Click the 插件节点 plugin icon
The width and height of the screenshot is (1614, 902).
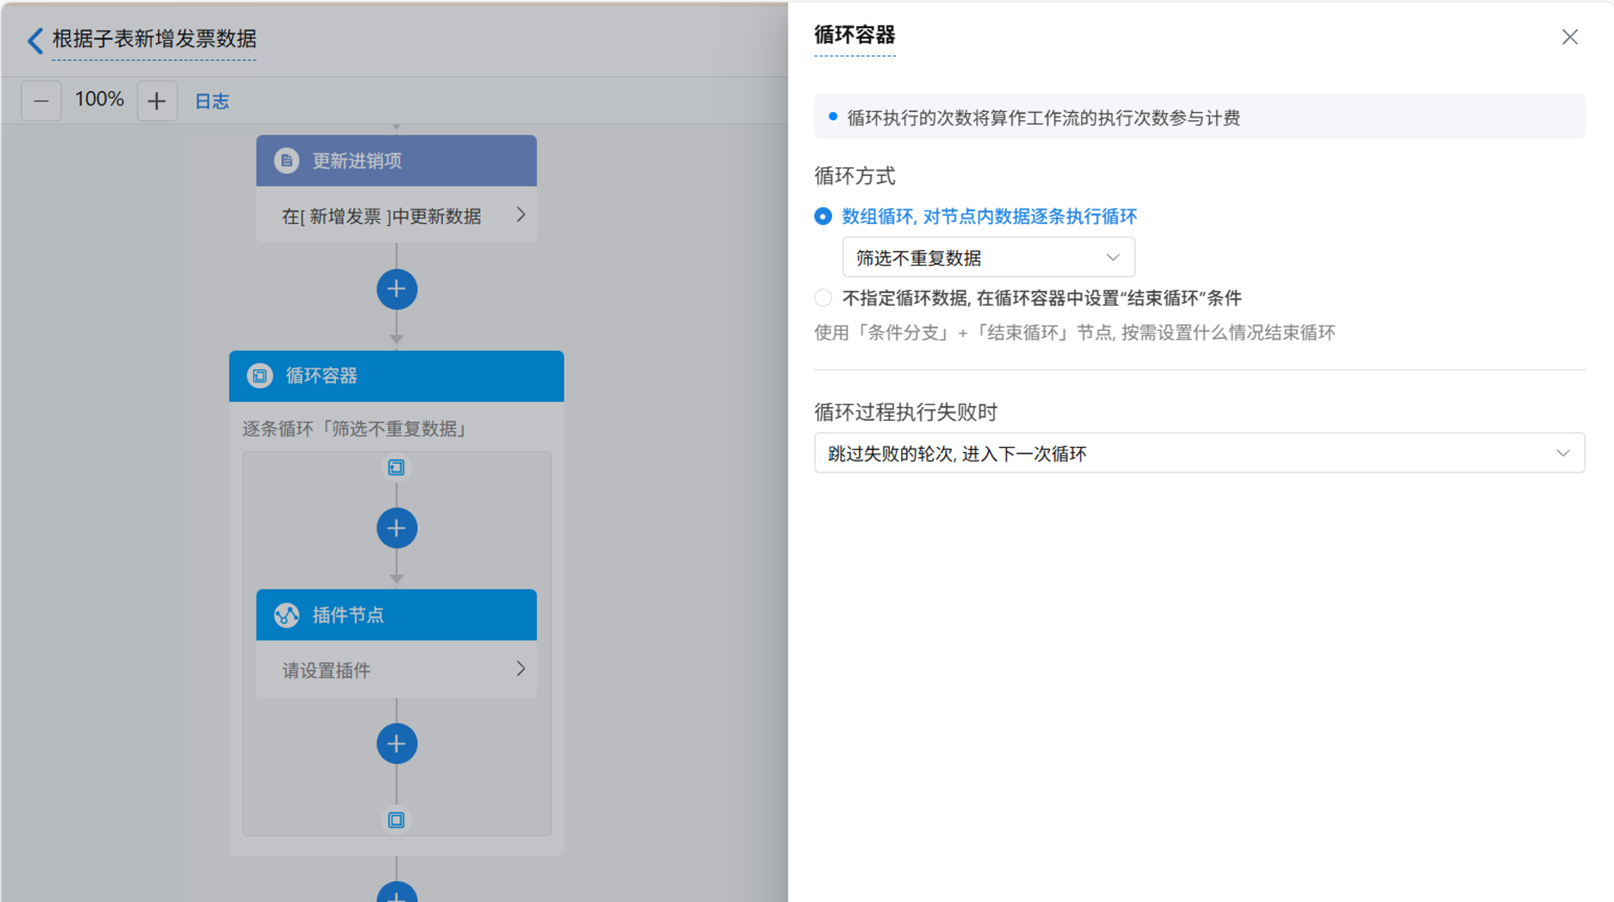coord(286,615)
